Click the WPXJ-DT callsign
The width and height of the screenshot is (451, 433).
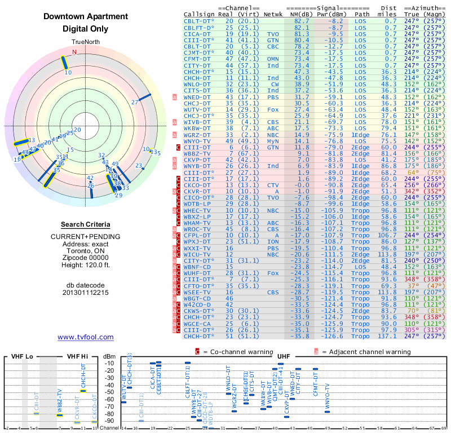coord(197,242)
